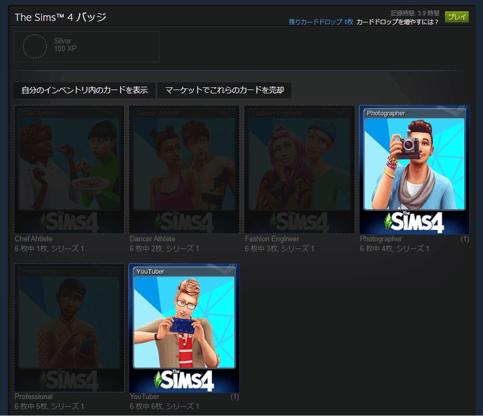483x416 pixels.
Task: Click the empty Silver badge circle icon
Action: pos(35,47)
